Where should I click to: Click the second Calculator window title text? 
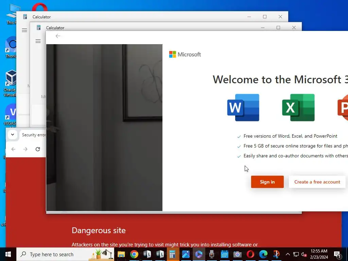pyautogui.click(x=55, y=28)
